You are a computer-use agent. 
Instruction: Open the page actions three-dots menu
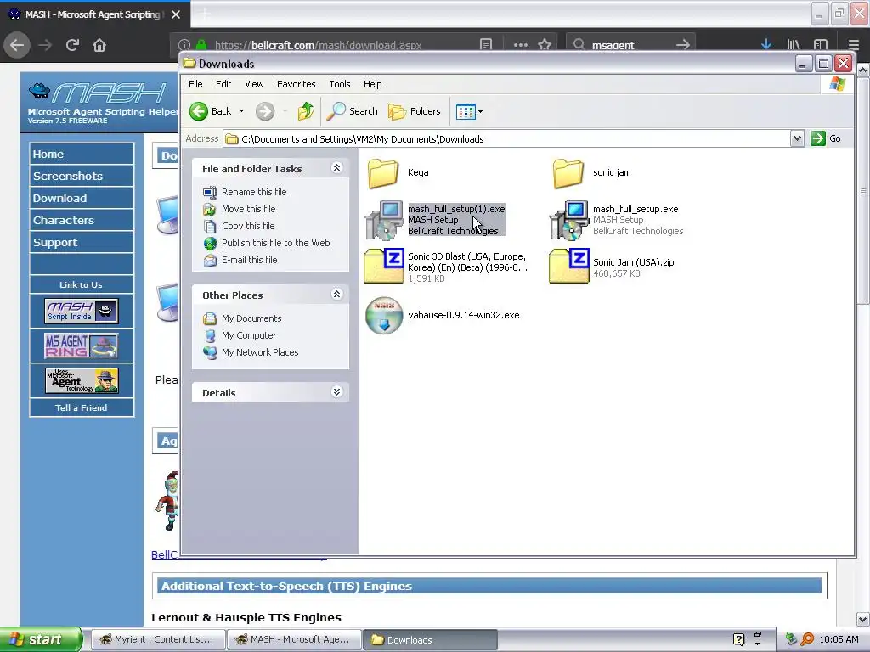521,44
